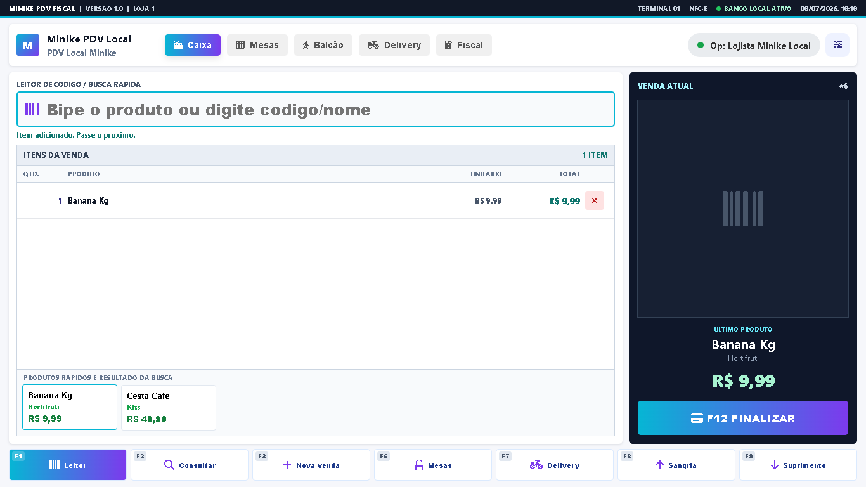The height and width of the screenshot is (487, 866).
Task: Click motorcycle icon on bottom Delivery button
Action: click(536, 465)
